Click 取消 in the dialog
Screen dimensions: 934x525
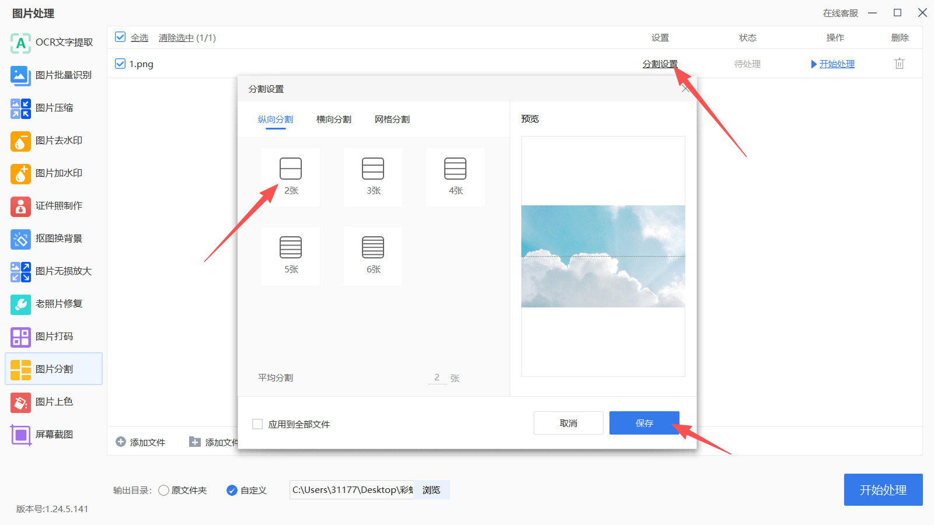569,423
